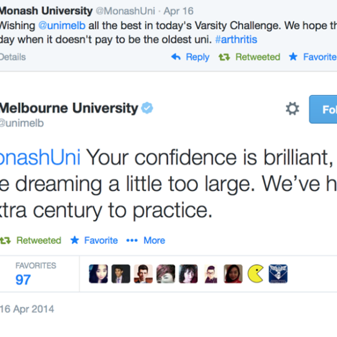The image size is (337, 337).
Task: Click the @MonashUni mention in the reply
Action: (x=39, y=157)
